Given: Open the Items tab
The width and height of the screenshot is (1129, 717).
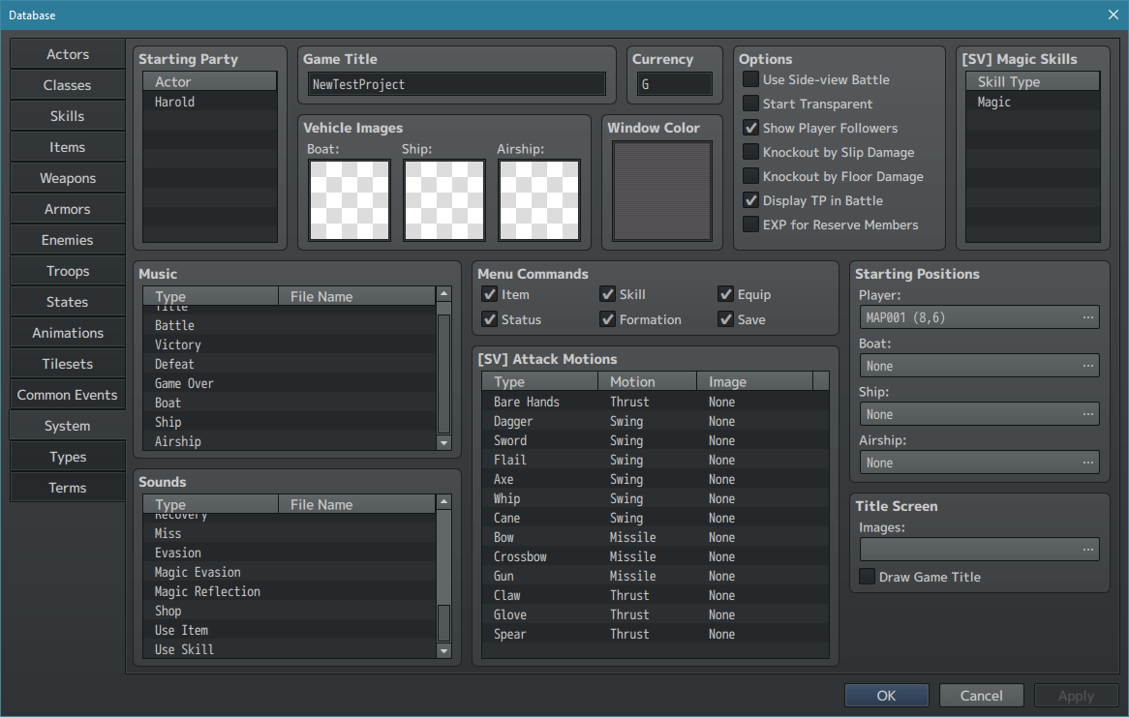Looking at the screenshot, I should point(68,147).
